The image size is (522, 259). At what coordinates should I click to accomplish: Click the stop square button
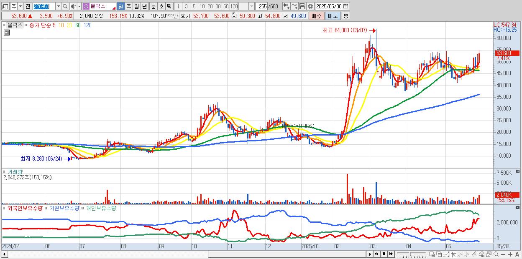384,254
